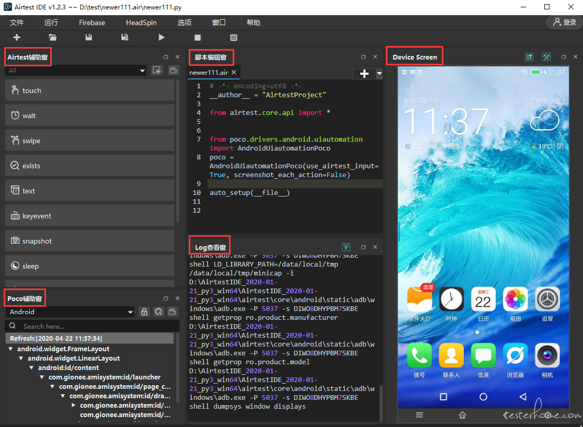
Task: Open the report view toolbar icon
Action: [x=234, y=38]
